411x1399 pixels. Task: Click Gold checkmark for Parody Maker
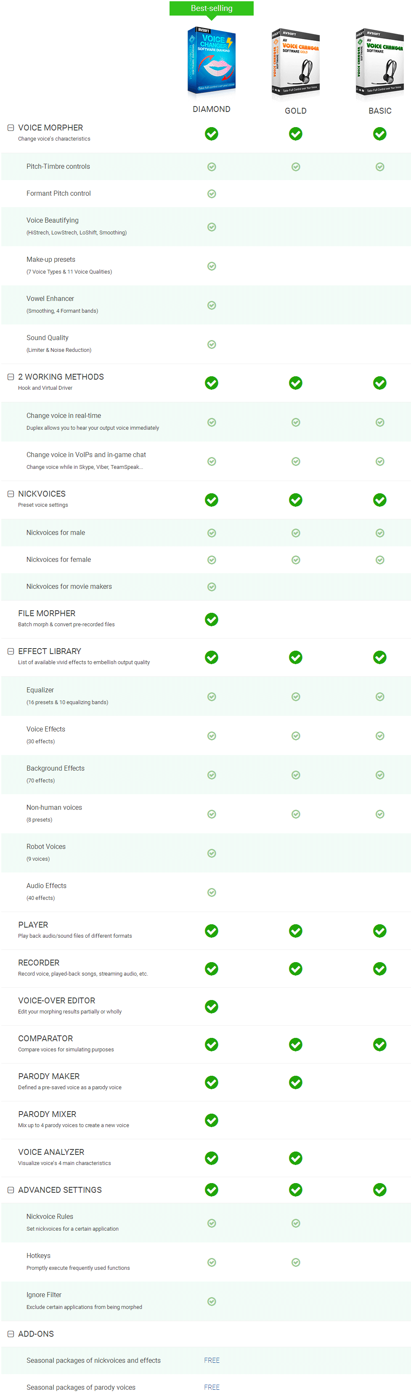(295, 1082)
